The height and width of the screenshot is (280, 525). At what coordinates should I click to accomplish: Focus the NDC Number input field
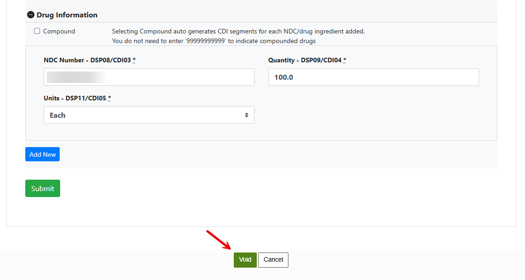coord(149,77)
